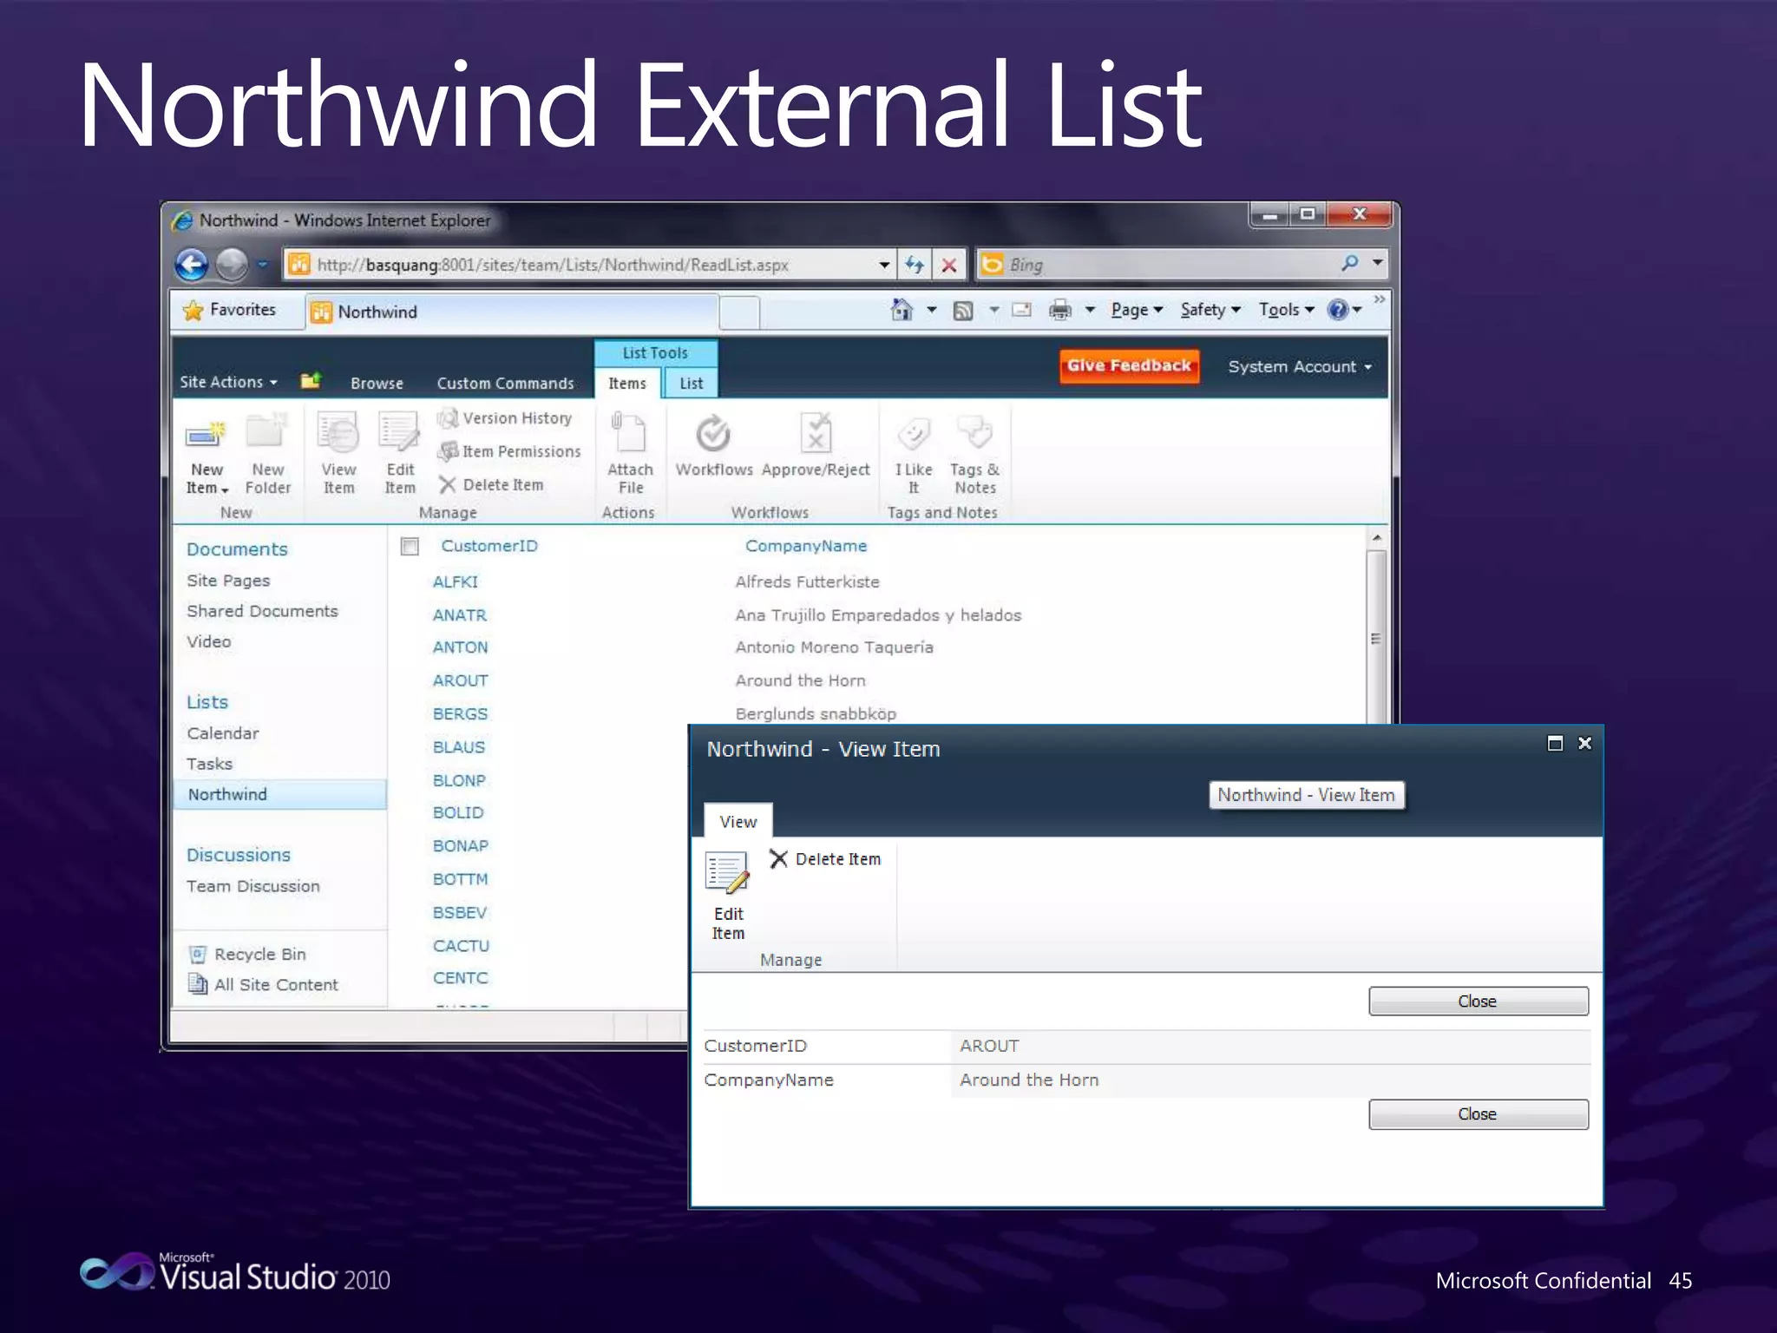1777x1333 pixels.
Task: Click the Approve/Reject icon
Action: tap(816, 433)
